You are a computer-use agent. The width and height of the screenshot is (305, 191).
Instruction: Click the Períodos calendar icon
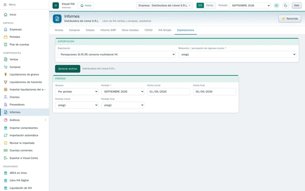click(6, 37)
